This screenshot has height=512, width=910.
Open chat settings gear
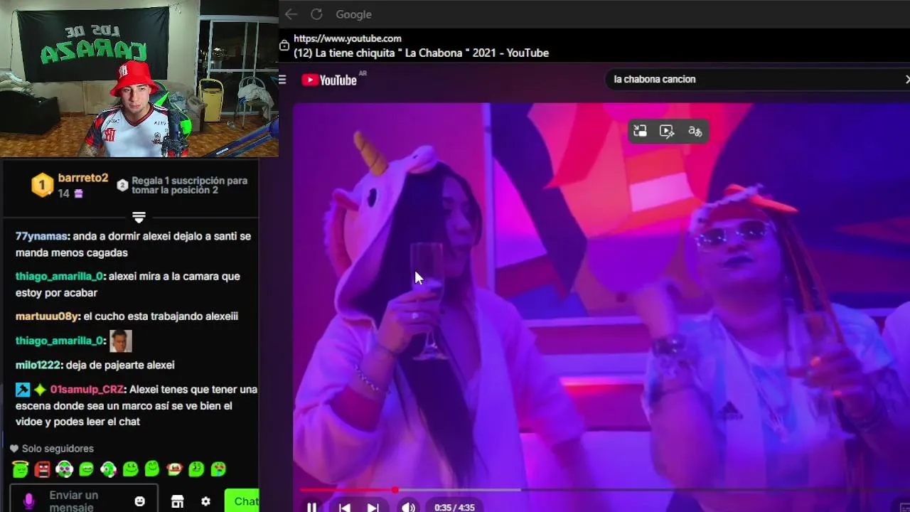coord(205,501)
